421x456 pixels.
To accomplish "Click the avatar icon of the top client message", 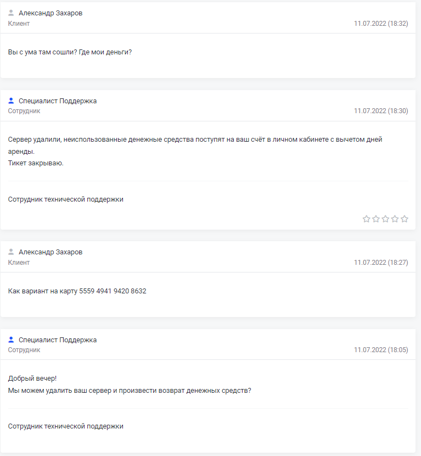I will [11, 13].
